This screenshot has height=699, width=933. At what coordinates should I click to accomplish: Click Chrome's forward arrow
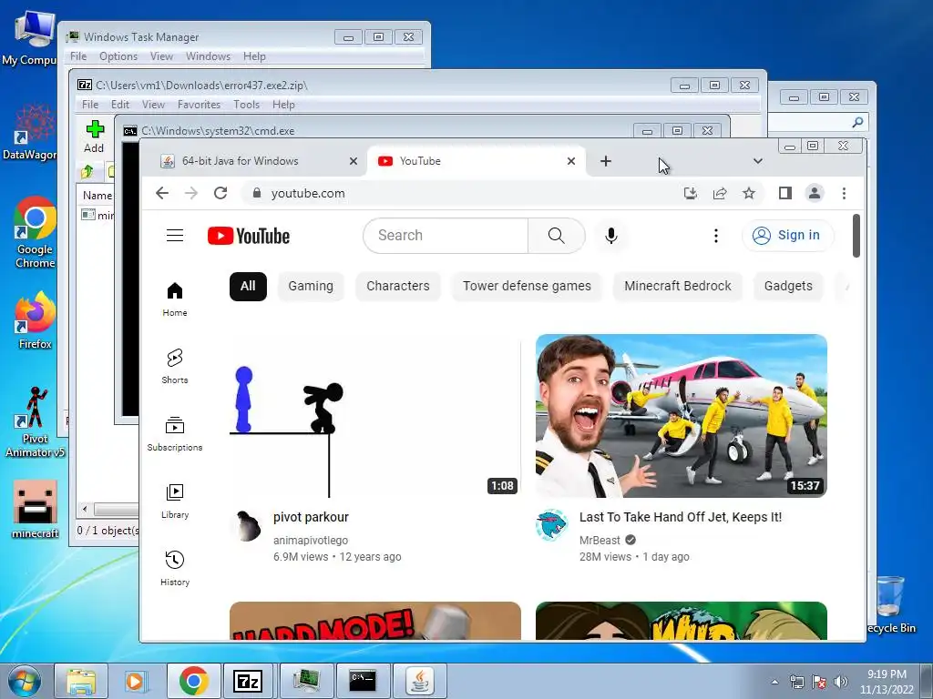191,193
